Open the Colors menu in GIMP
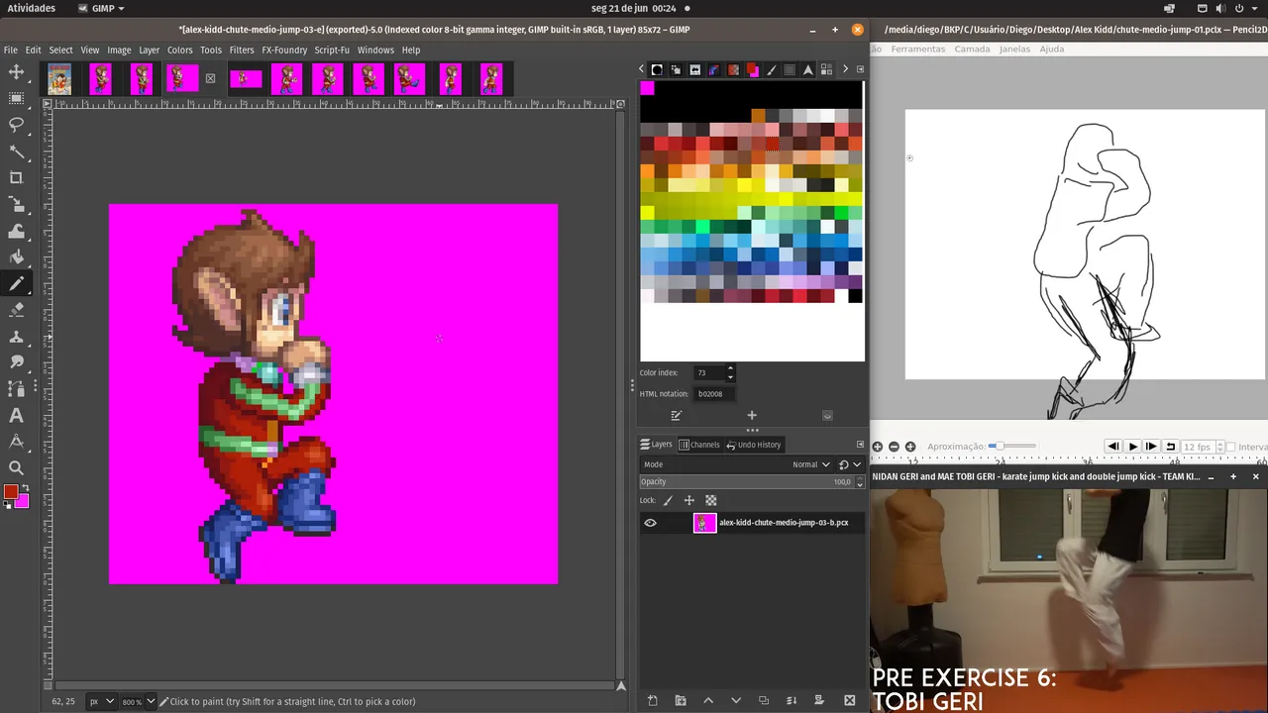1268x713 pixels. click(x=180, y=50)
